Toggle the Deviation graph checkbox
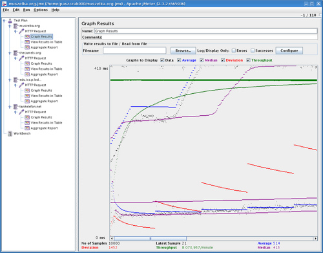This screenshot has height=253, width=323. [223, 60]
